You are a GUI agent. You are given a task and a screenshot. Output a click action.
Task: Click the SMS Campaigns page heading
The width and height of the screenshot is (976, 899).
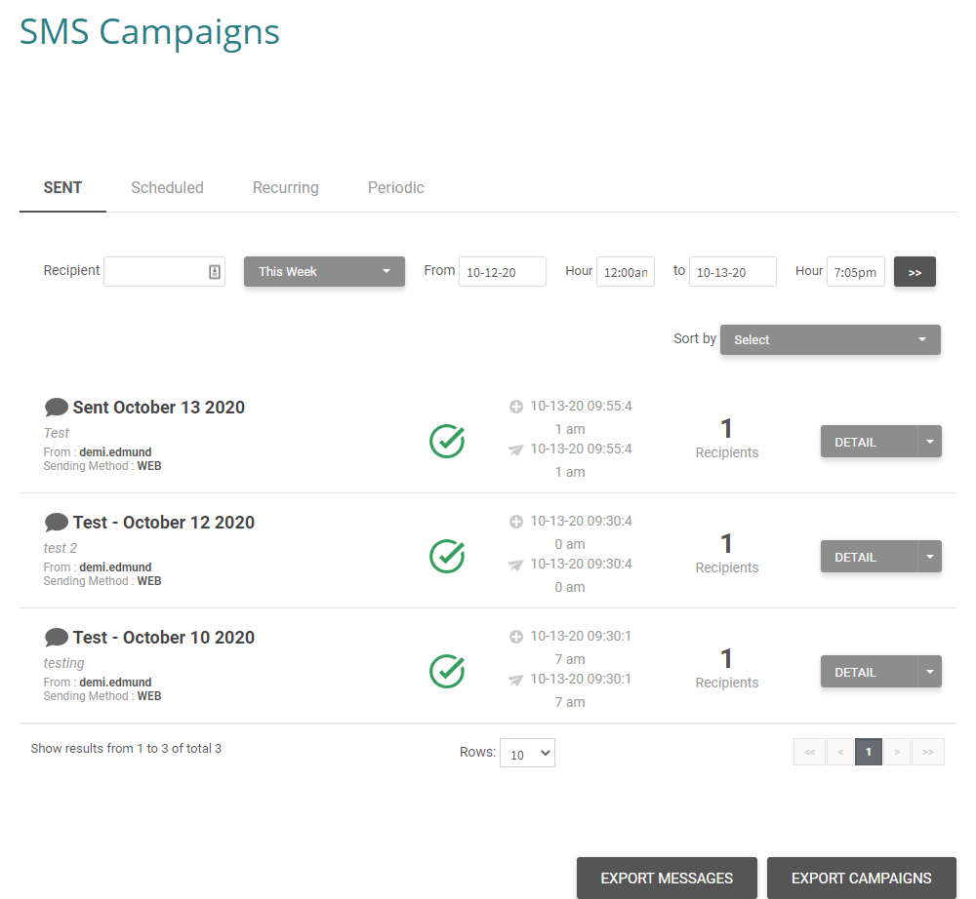(149, 32)
